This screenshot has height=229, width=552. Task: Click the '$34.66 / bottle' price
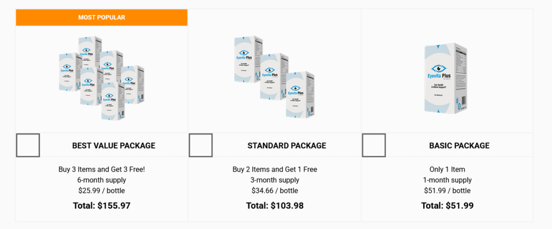pos(275,191)
